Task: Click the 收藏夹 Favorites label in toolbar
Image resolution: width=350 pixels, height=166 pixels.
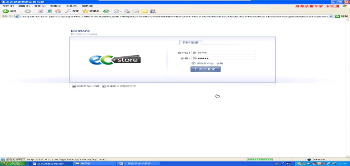Action: tap(94, 11)
